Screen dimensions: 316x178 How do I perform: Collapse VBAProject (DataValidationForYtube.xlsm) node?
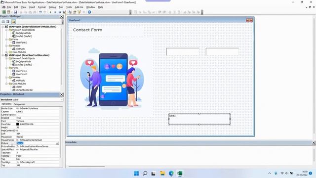[x=2, y=27]
